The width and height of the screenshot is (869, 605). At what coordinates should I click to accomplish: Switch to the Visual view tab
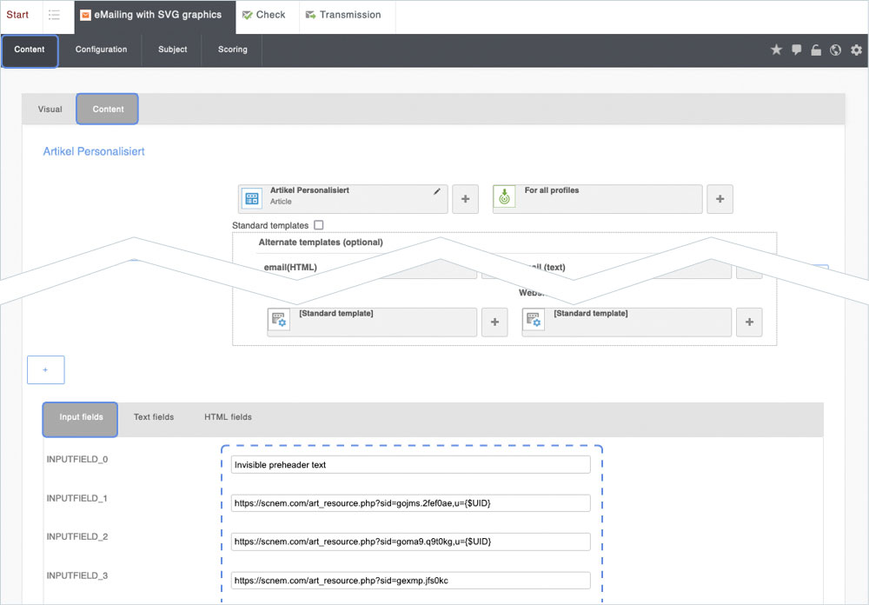click(50, 110)
